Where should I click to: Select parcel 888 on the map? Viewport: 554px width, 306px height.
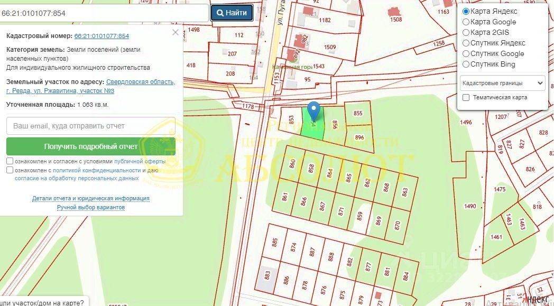[x=331, y=256]
